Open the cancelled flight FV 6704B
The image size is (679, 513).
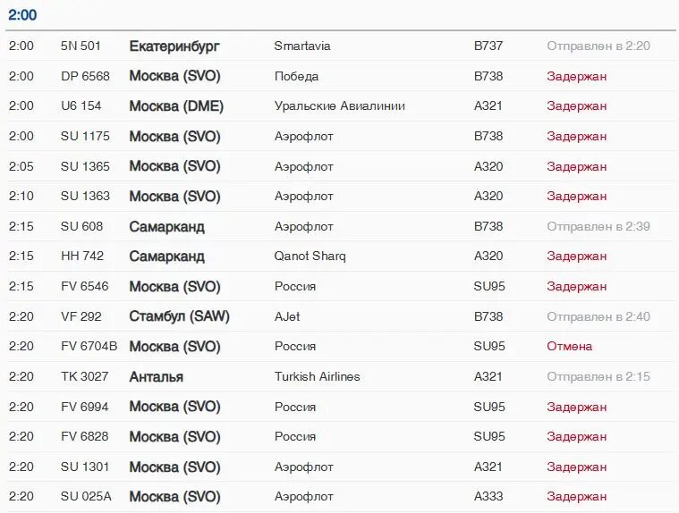click(x=89, y=347)
